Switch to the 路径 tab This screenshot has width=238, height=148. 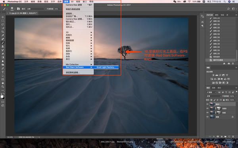pyautogui.click(x=219, y=88)
